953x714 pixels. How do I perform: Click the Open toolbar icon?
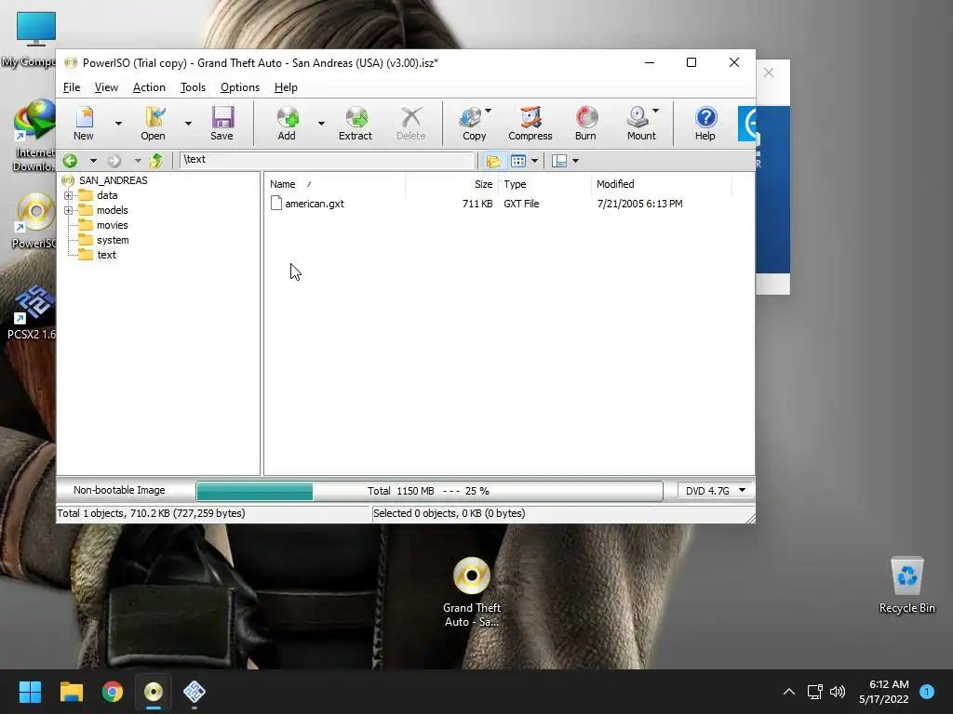(154, 124)
